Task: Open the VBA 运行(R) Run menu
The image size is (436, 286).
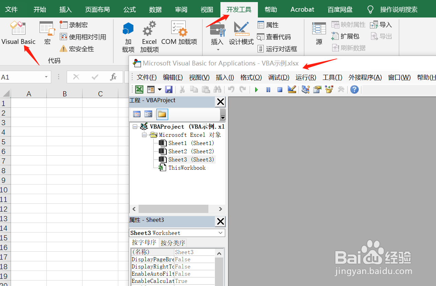Action: [x=306, y=78]
